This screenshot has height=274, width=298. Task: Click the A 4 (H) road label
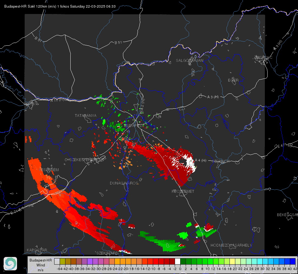(x=201, y=160)
